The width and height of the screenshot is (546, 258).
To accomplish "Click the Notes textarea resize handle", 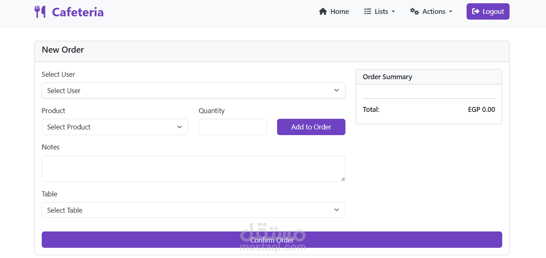I will click(343, 179).
